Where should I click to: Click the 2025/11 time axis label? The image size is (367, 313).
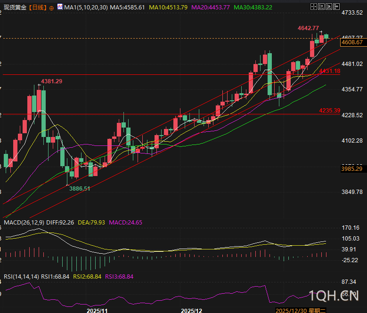97,311
